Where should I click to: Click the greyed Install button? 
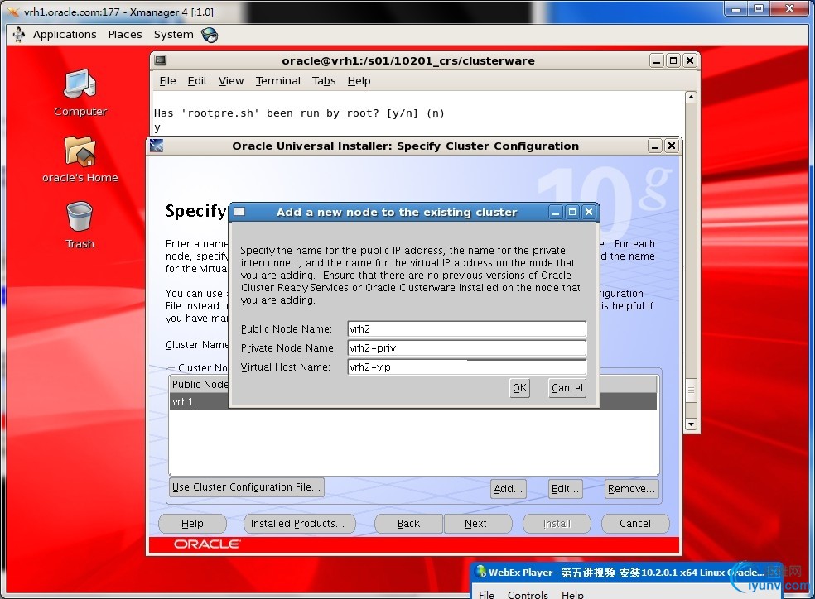[557, 523]
